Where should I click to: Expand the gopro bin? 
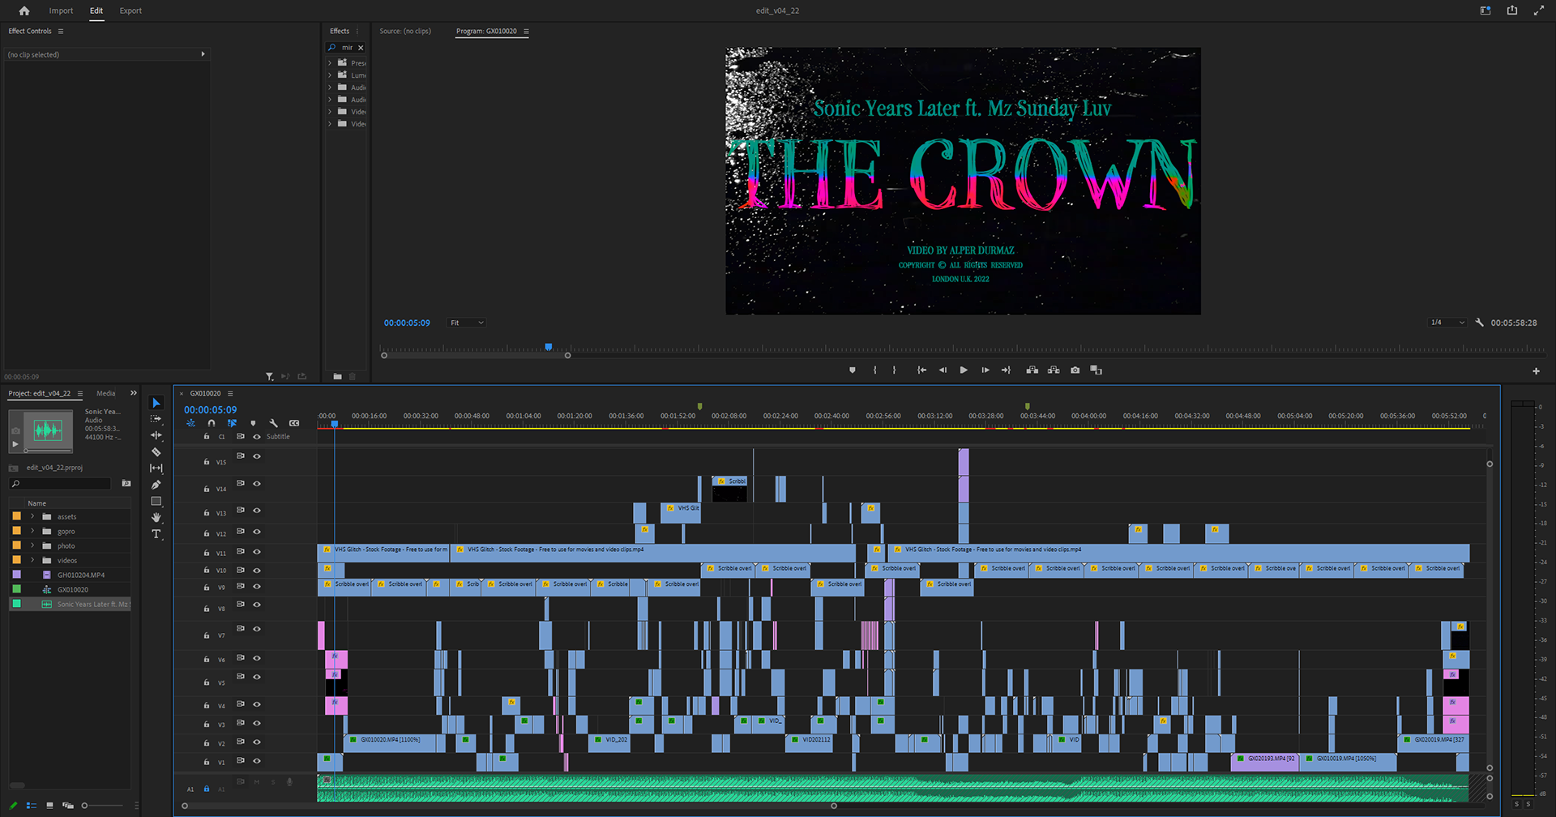[x=32, y=531]
